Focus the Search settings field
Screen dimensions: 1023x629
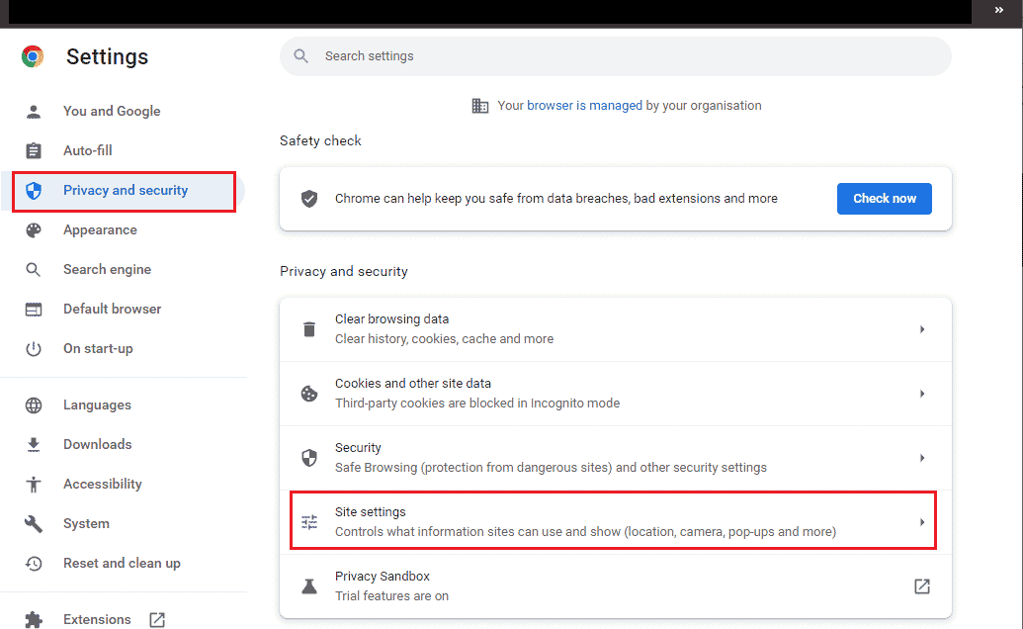pyautogui.click(x=615, y=56)
